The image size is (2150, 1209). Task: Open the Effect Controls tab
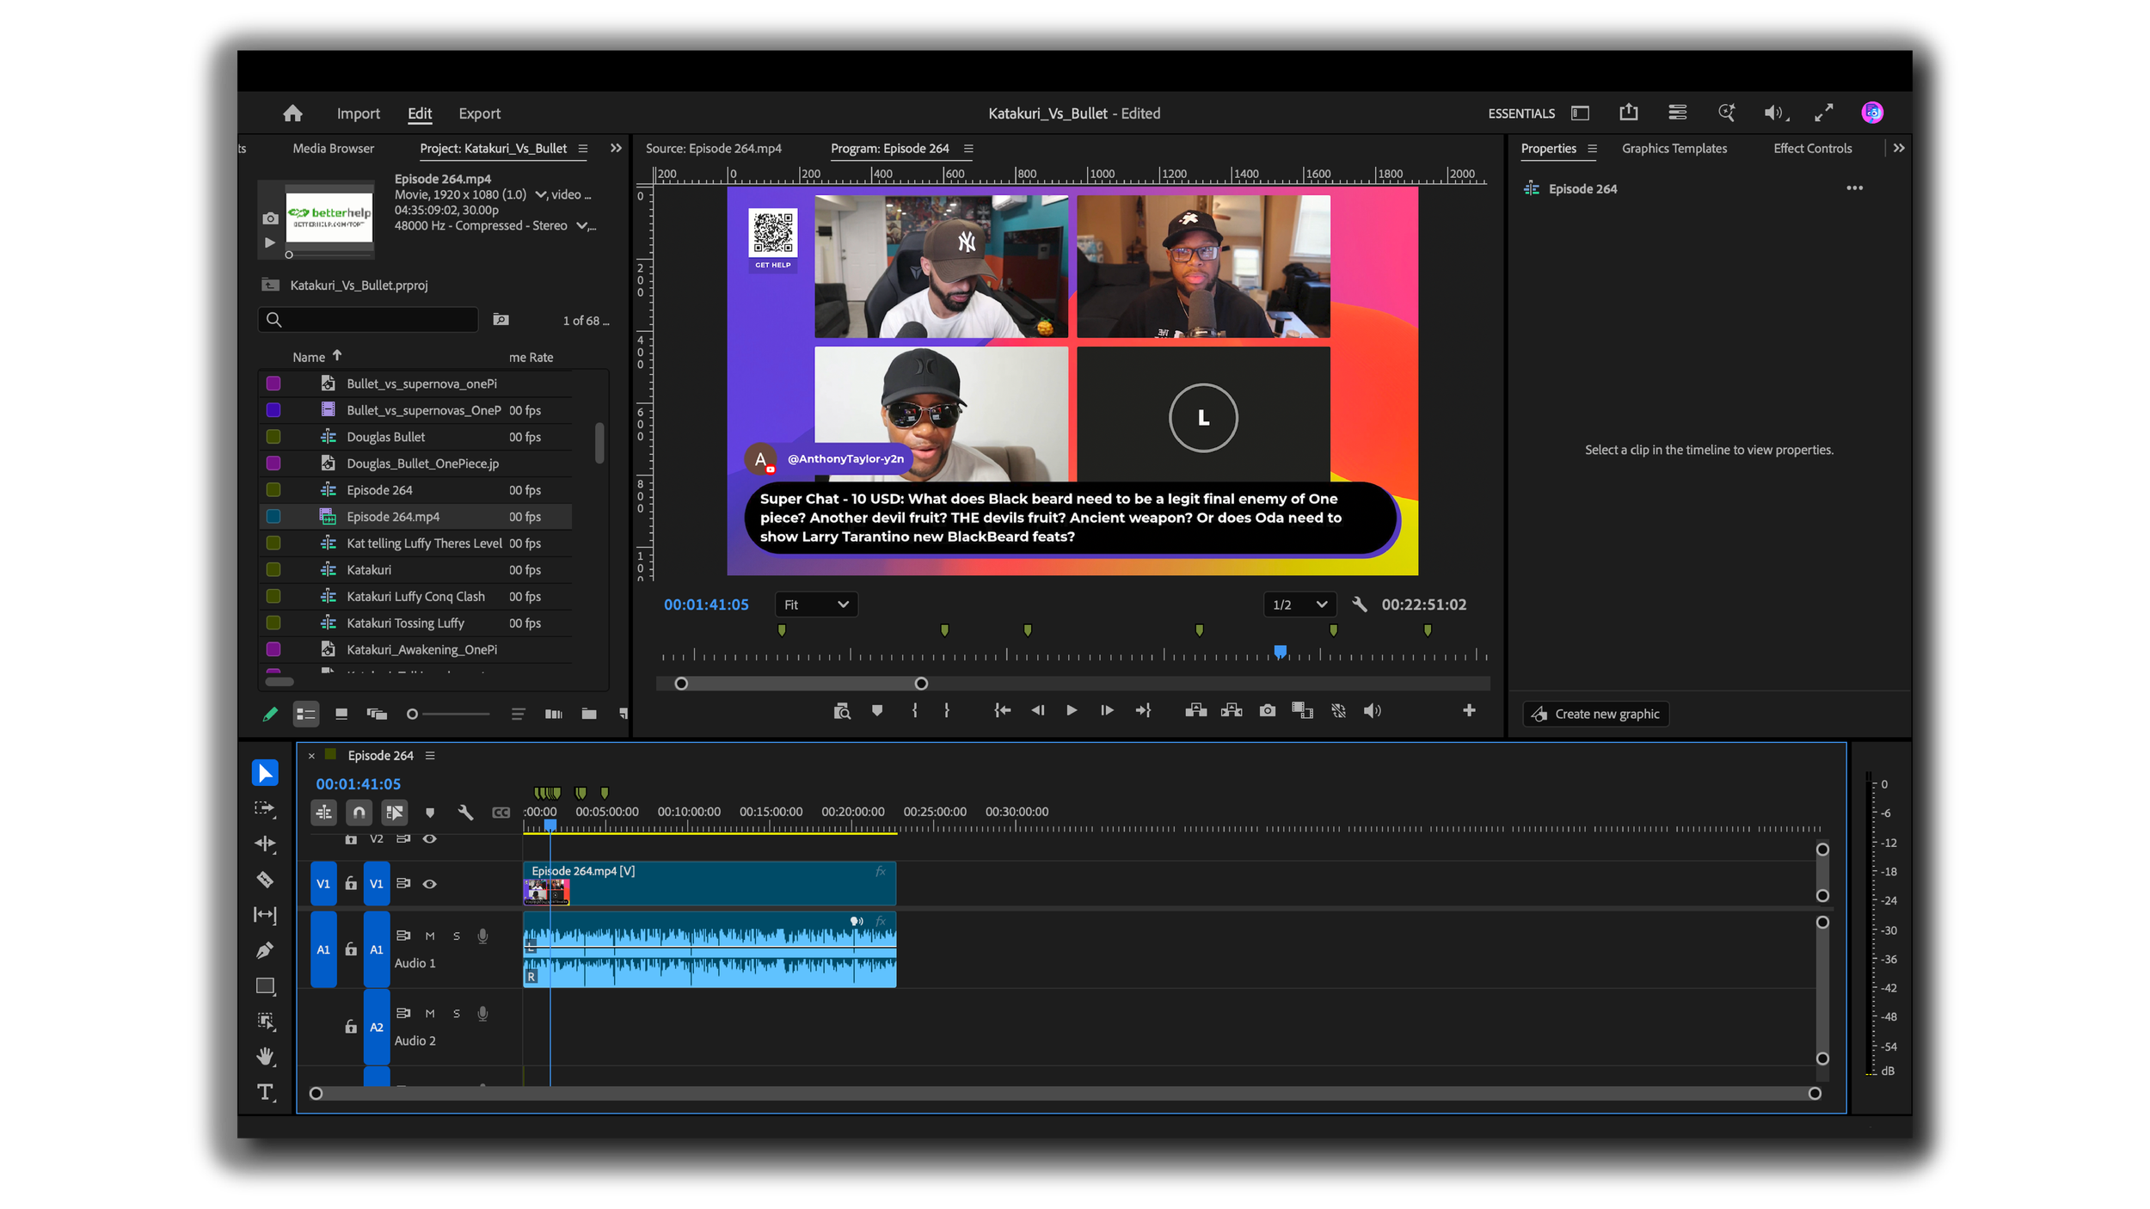point(1812,149)
